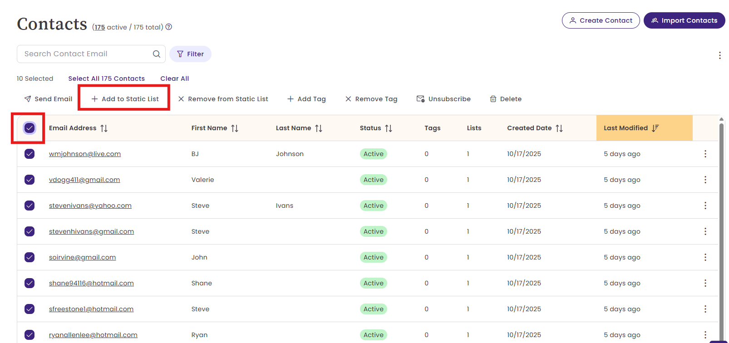Sort by First Name column arrows
Image resolution: width=729 pixels, height=343 pixels.
[235, 128]
